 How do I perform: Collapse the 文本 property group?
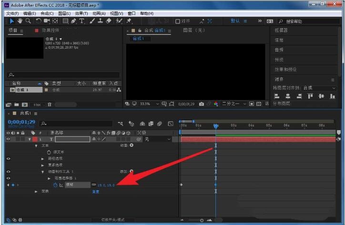(x=36, y=146)
